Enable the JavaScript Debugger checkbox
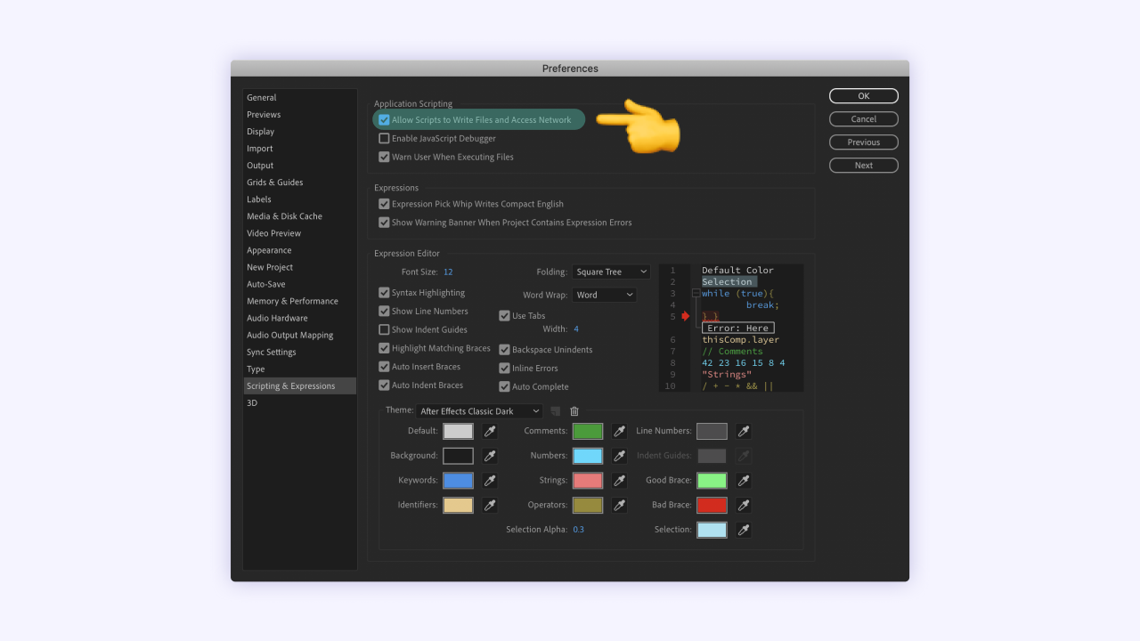This screenshot has height=641, width=1140. pos(384,139)
